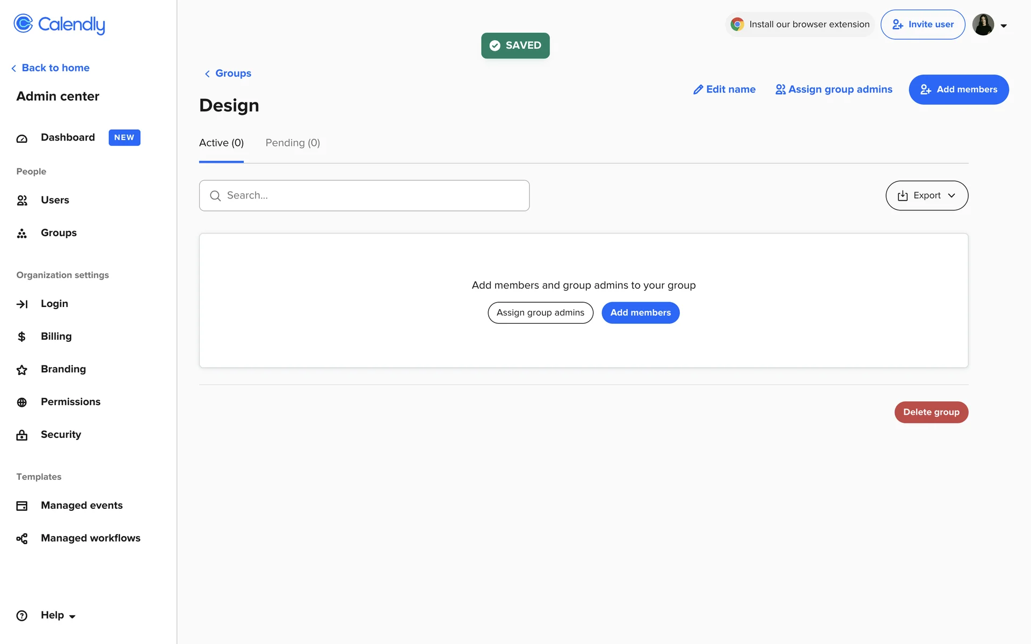Click the Users people icon
The height and width of the screenshot is (644, 1031).
pyautogui.click(x=22, y=201)
